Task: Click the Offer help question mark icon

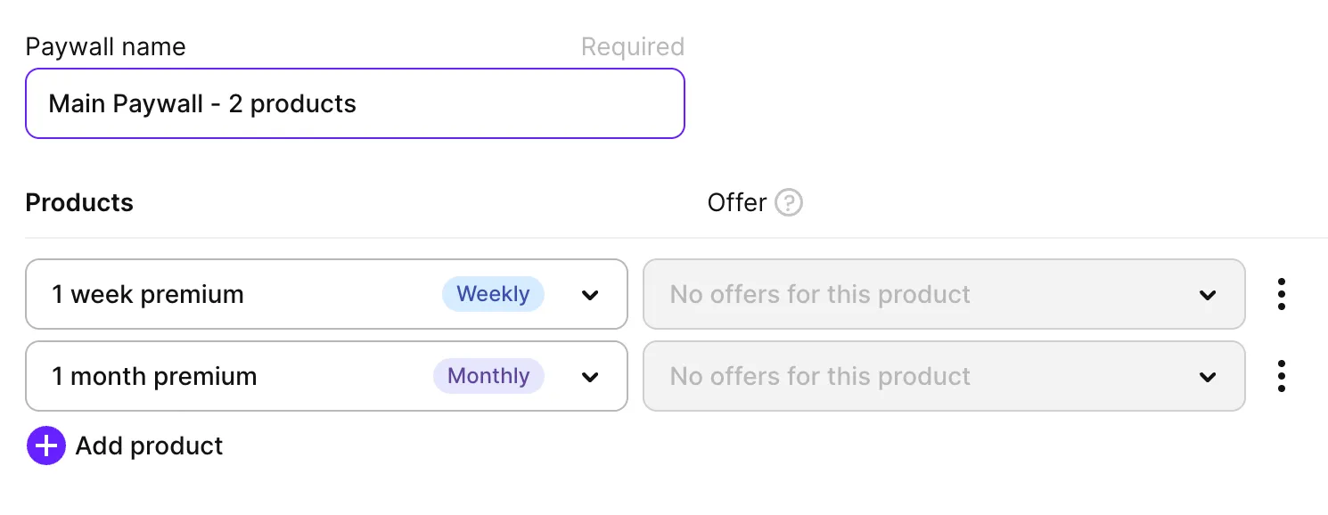Action: (x=789, y=203)
